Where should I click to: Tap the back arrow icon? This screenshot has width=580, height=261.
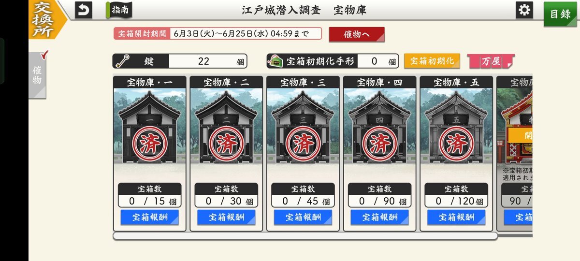[x=84, y=10]
